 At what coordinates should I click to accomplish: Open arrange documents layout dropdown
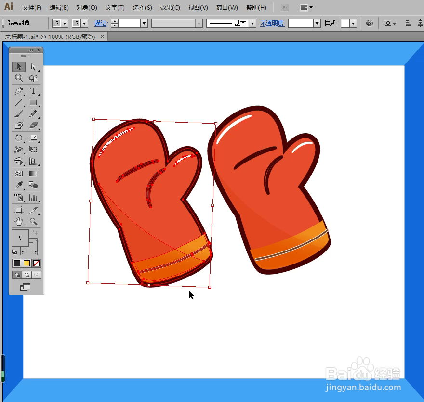pos(306,8)
